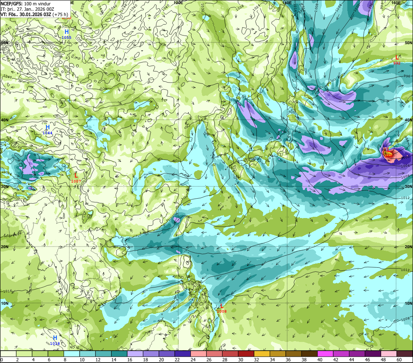
Task: Click the dark red 30–32 legend swatch
Action: pos(246,354)
